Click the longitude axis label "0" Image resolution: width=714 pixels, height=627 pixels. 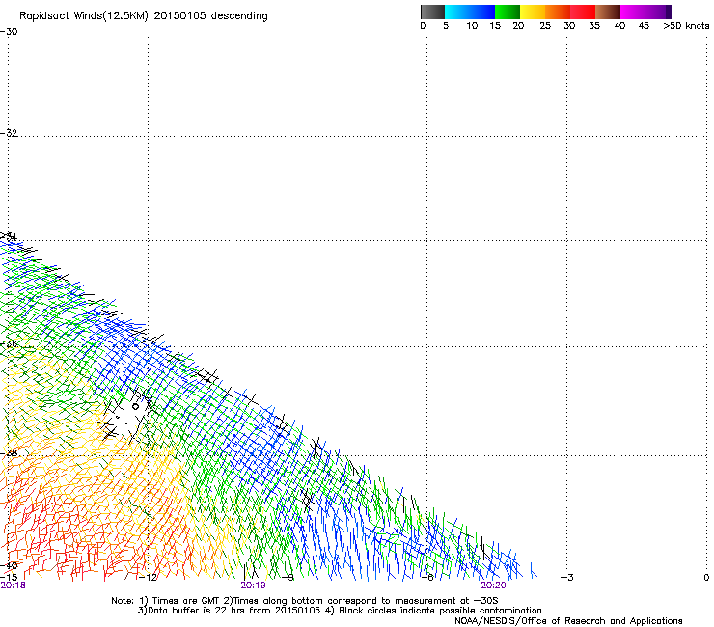[706, 578]
